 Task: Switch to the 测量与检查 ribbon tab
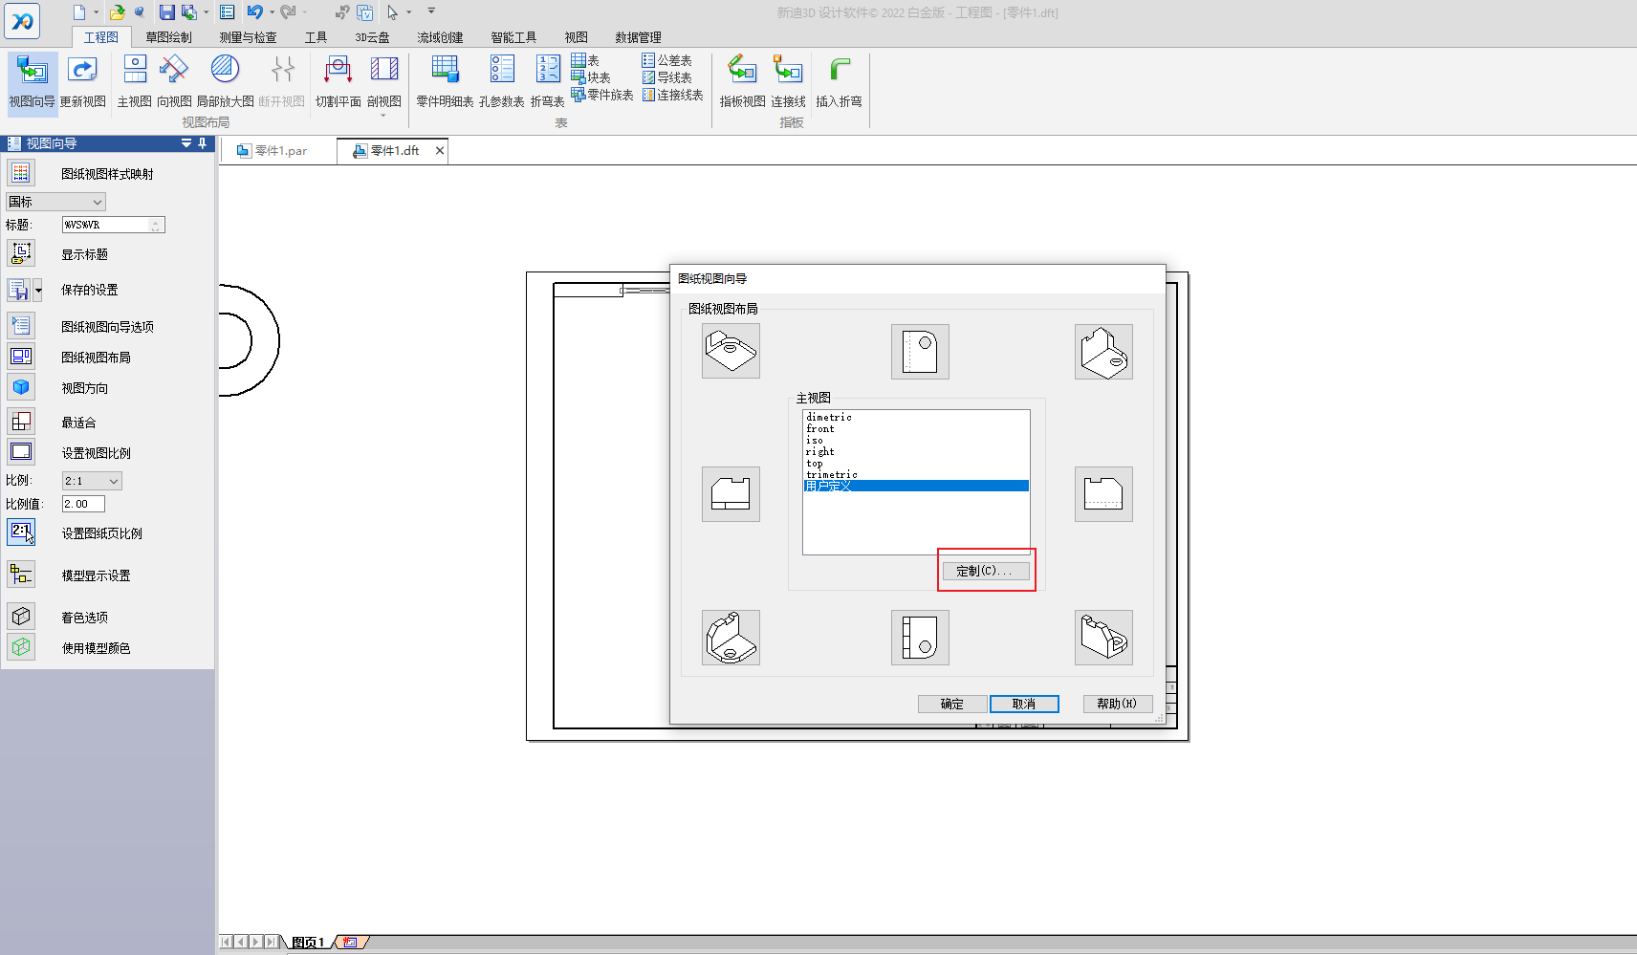(x=248, y=37)
